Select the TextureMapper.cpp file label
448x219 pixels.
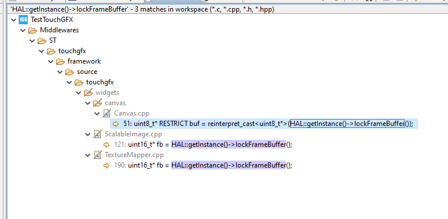click(x=134, y=155)
